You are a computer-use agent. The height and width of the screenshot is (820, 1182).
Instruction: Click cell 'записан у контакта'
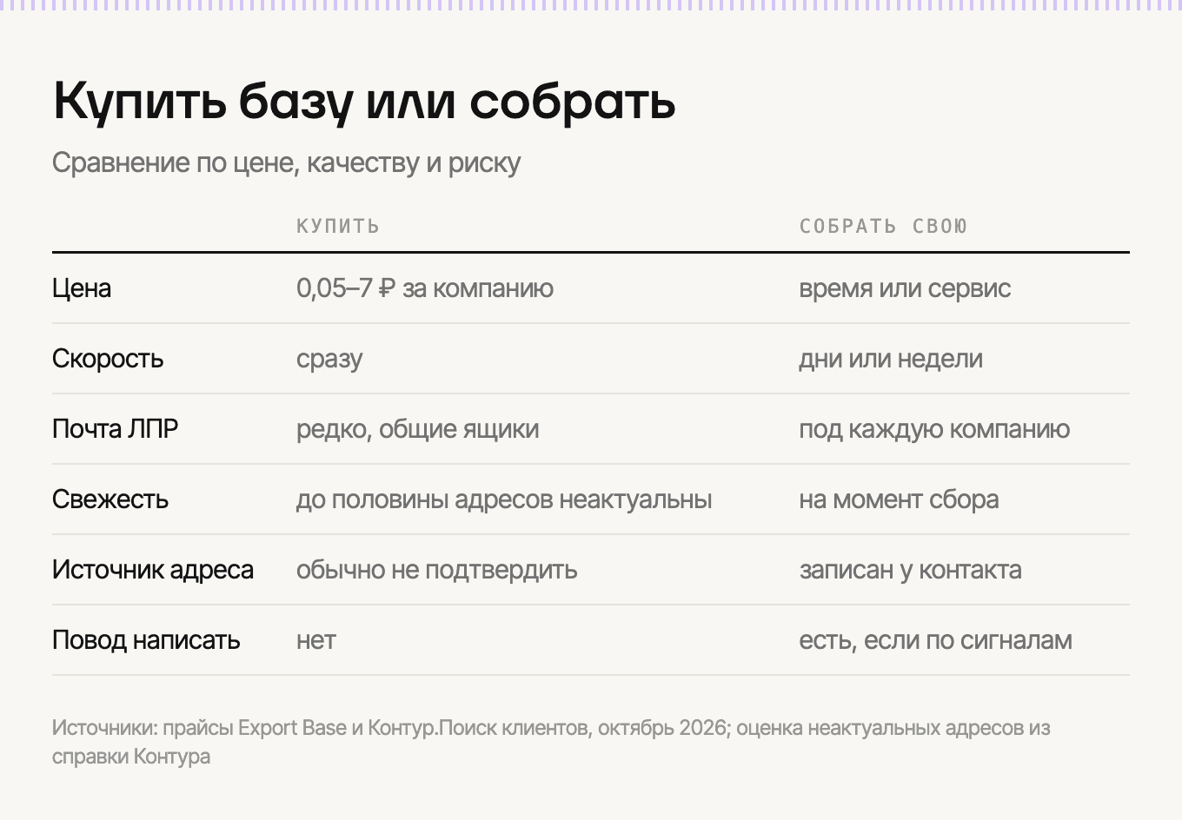(x=910, y=570)
